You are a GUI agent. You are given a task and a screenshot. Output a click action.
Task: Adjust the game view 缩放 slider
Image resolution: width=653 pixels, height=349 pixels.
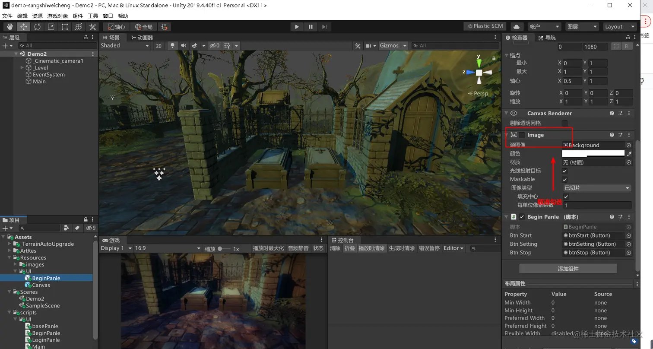coord(225,249)
